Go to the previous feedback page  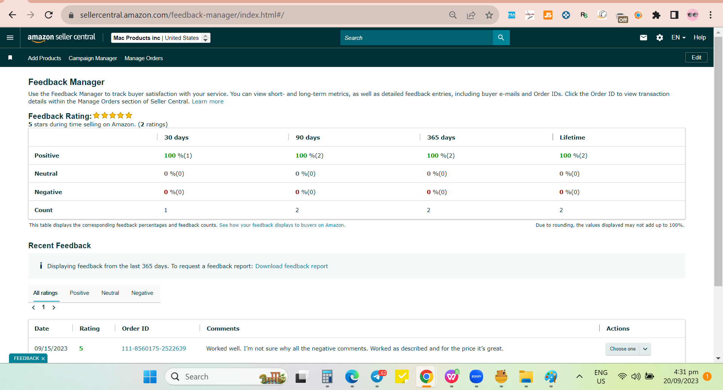click(34, 308)
